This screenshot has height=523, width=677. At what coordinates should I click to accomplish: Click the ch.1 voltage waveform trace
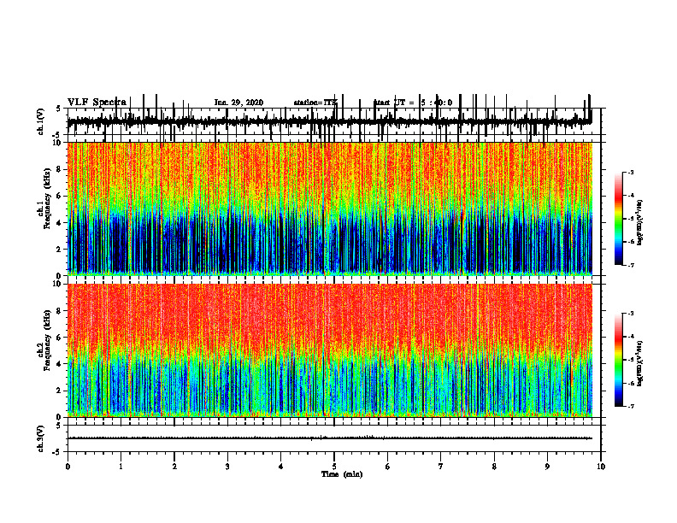[x=330, y=121]
